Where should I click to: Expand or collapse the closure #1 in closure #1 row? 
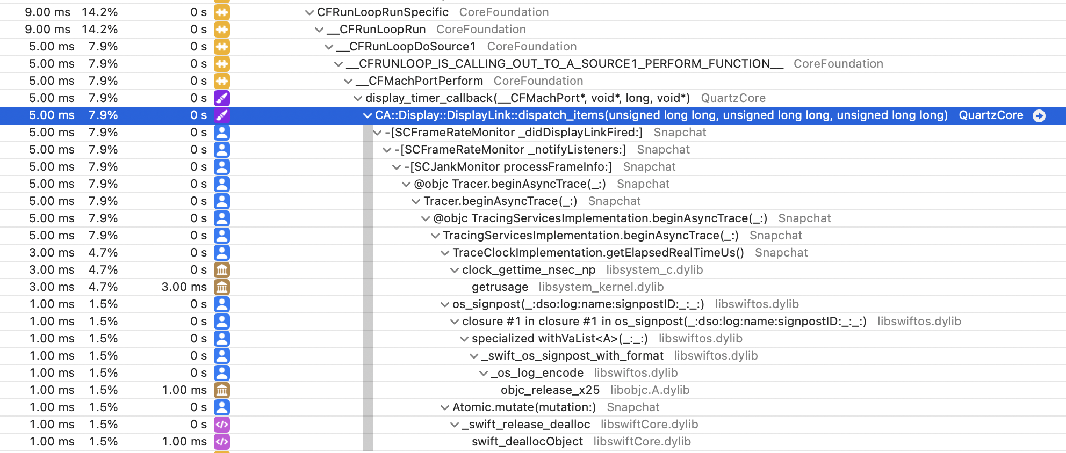click(455, 322)
